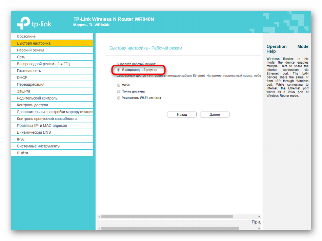Select Усилитель Wi-Fi сигнала mode
Image resolution: width=322 pixels, height=241 pixels.
coord(119,98)
